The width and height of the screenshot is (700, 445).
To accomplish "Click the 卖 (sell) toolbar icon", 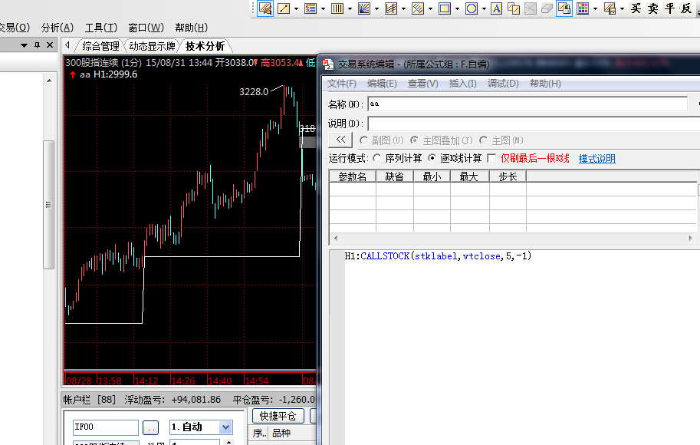I will coord(652,8).
